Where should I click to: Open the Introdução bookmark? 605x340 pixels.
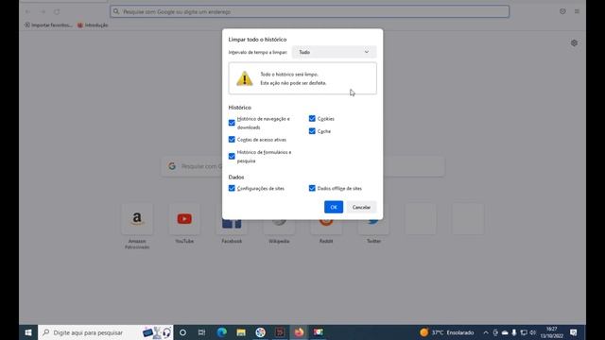[x=93, y=25]
